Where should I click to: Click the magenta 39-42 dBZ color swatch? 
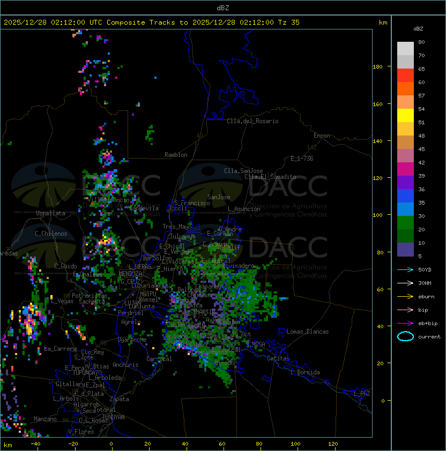click(405, 169)
